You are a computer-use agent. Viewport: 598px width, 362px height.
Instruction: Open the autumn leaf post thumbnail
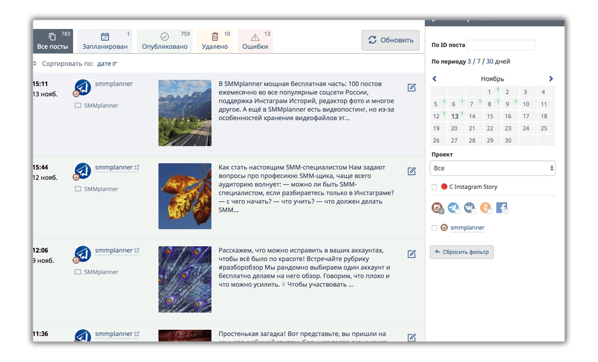pyautogui.click(x=185, y=197)
